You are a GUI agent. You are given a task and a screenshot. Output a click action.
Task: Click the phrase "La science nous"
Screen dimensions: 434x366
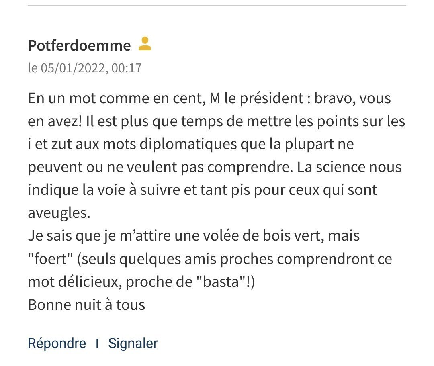[349, 167]
